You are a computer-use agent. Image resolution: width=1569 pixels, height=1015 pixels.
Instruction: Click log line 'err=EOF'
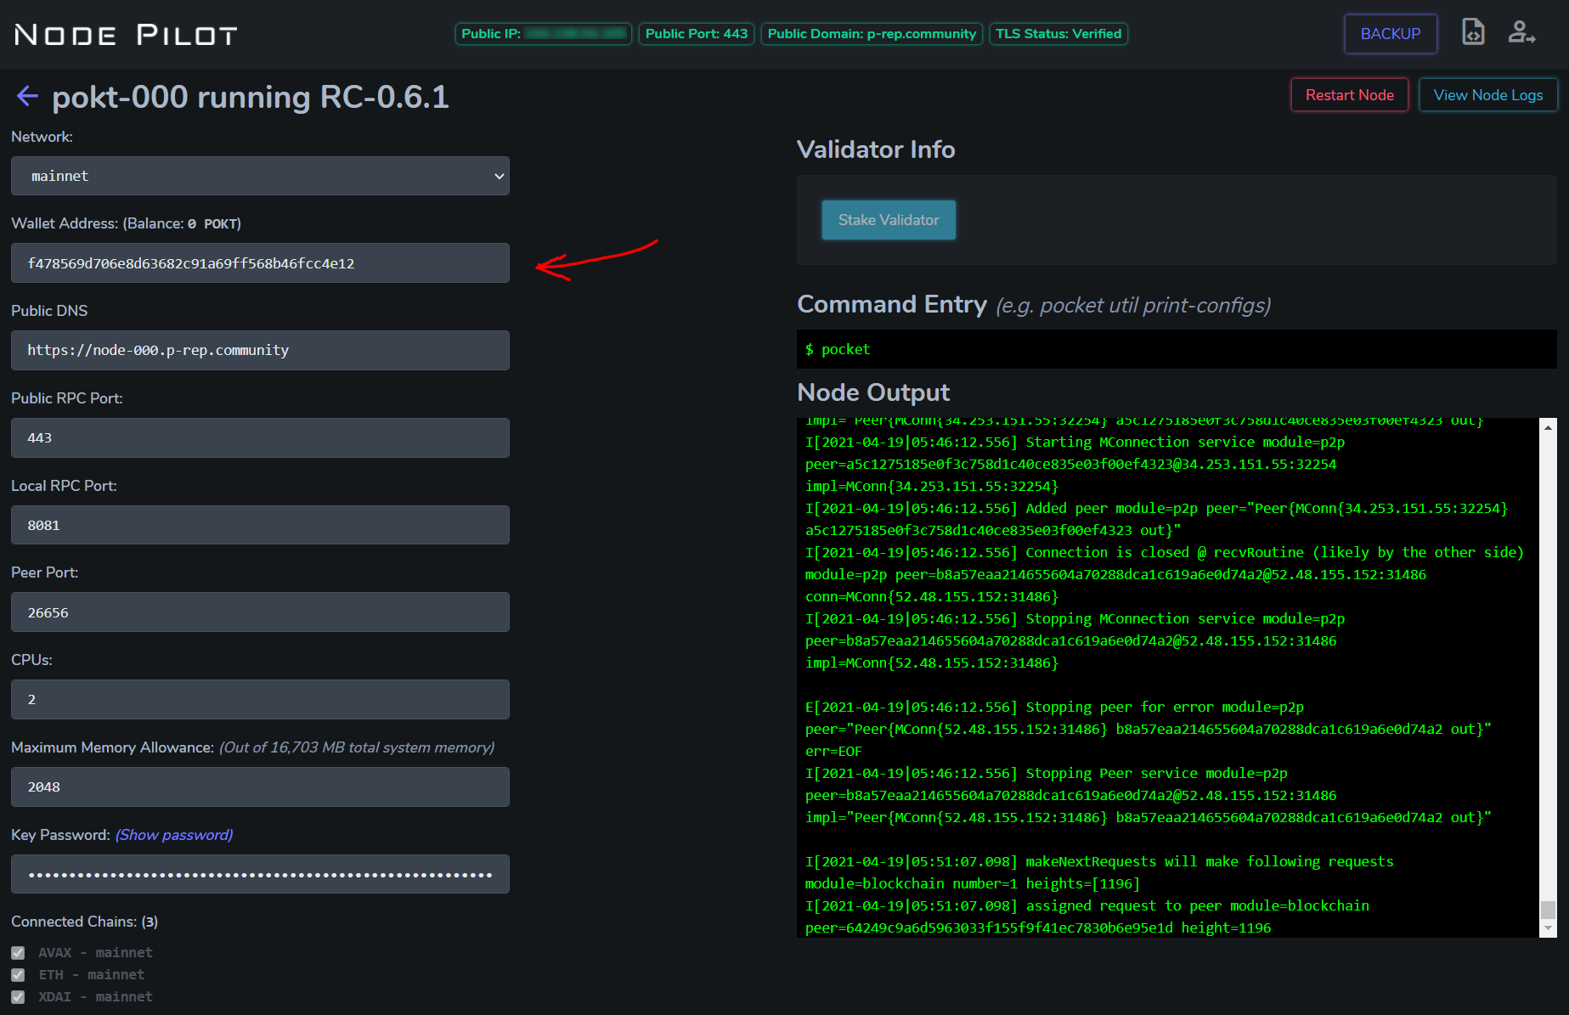[x=833, y=752]
